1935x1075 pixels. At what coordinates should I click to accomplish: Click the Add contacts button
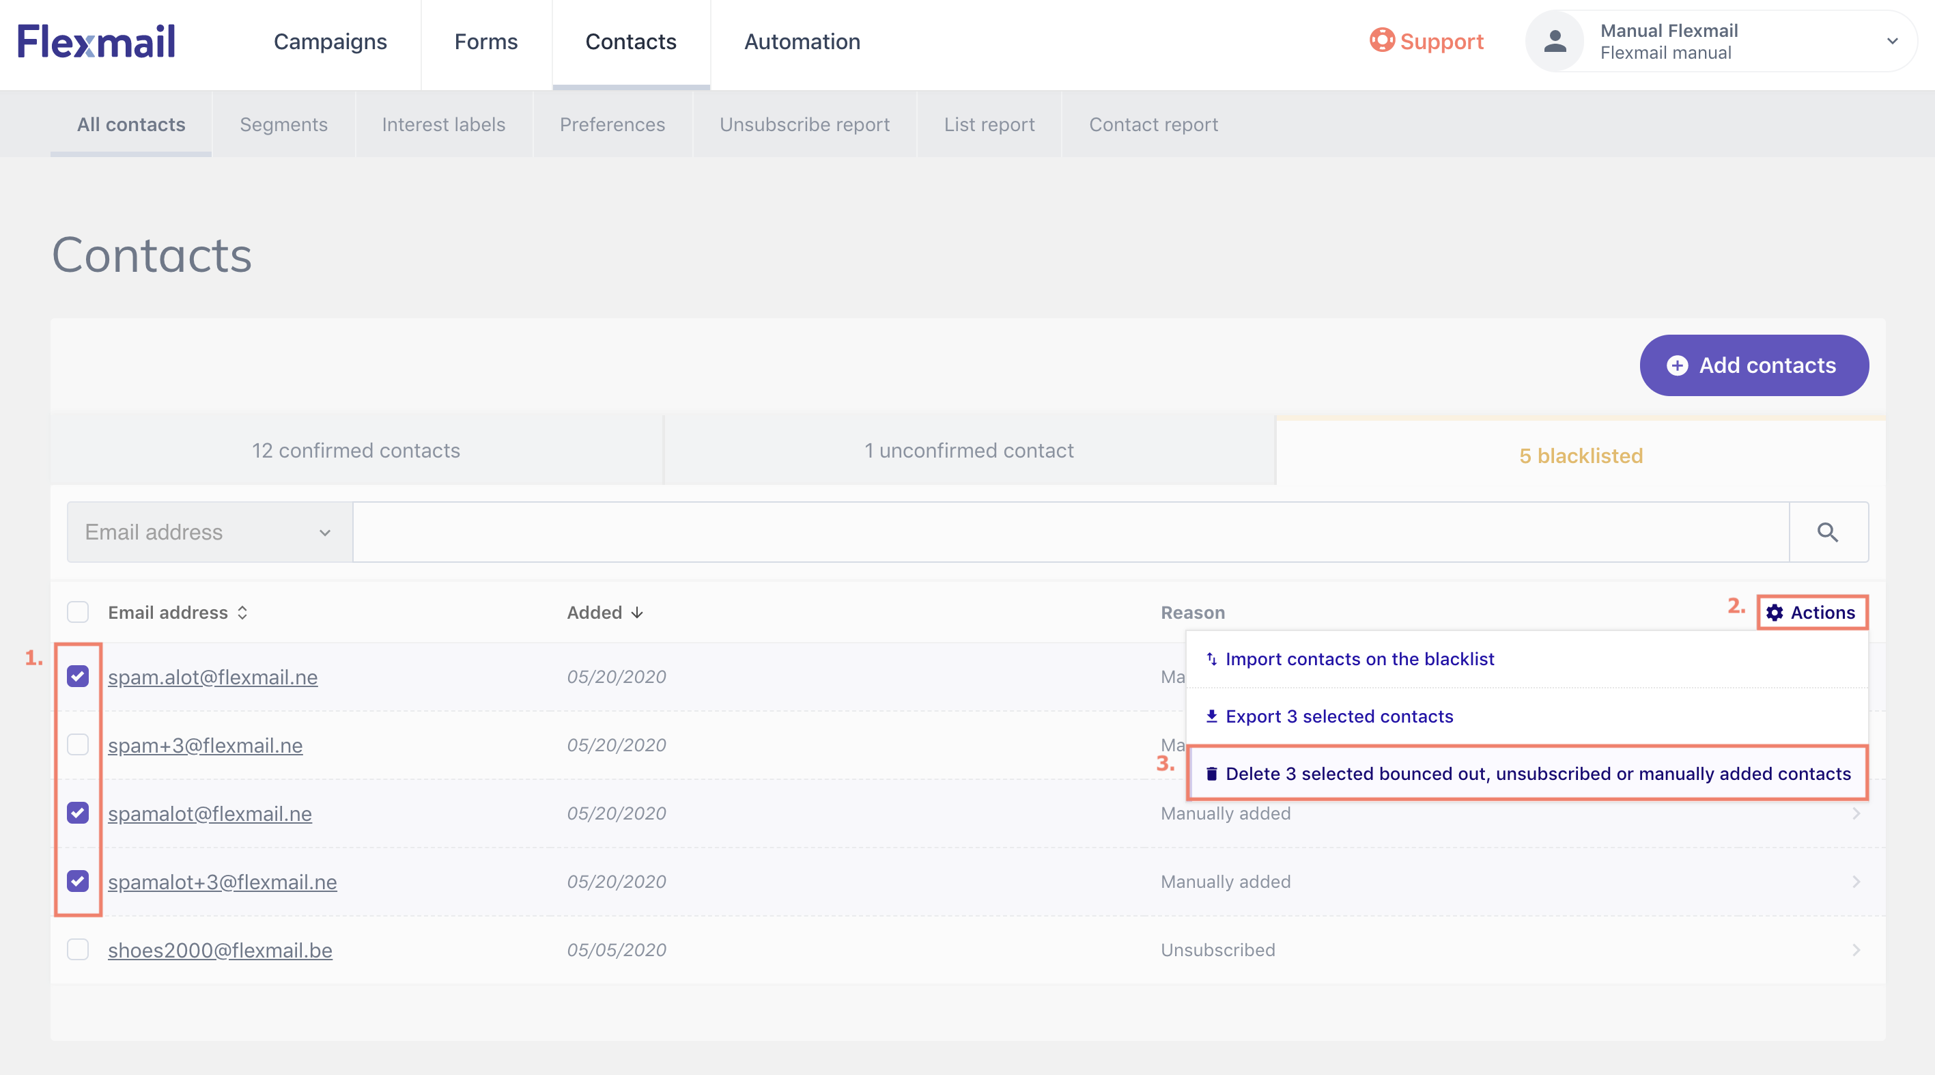pos(1753,366)
